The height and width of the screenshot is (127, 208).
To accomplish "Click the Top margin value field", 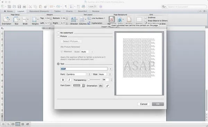I will [47, 18].
